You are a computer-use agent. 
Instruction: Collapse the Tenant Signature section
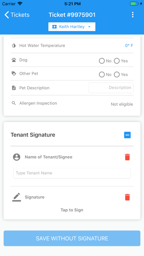tap(127, 135)
